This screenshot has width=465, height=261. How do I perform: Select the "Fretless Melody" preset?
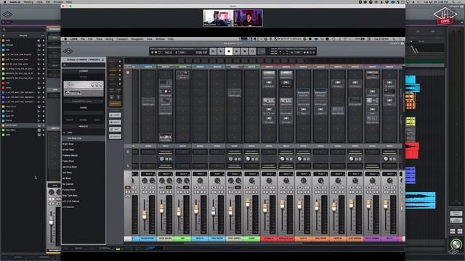[70, 155]
